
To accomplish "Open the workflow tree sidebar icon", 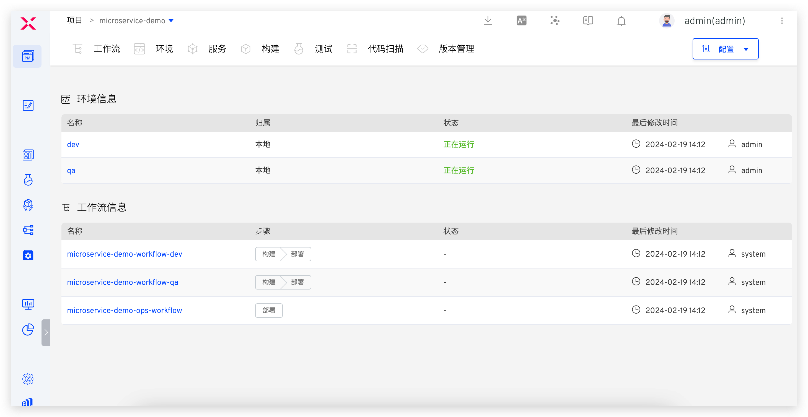I will point(28,230).
